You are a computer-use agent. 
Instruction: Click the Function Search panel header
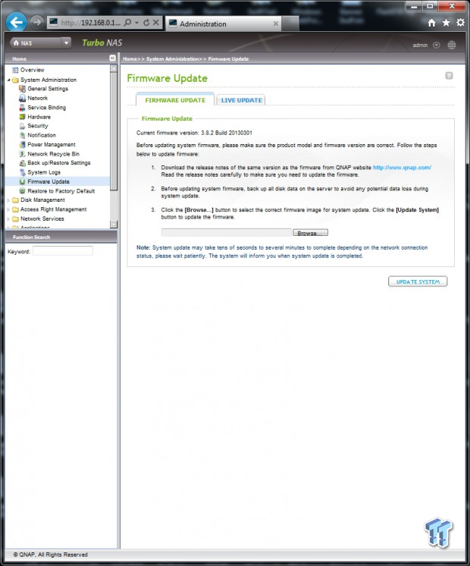click(61, 237)
